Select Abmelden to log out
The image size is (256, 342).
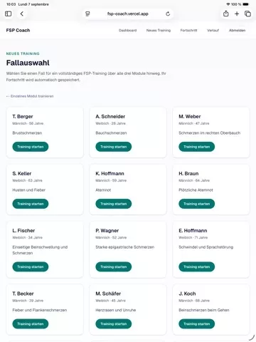(x=237, y=31)
